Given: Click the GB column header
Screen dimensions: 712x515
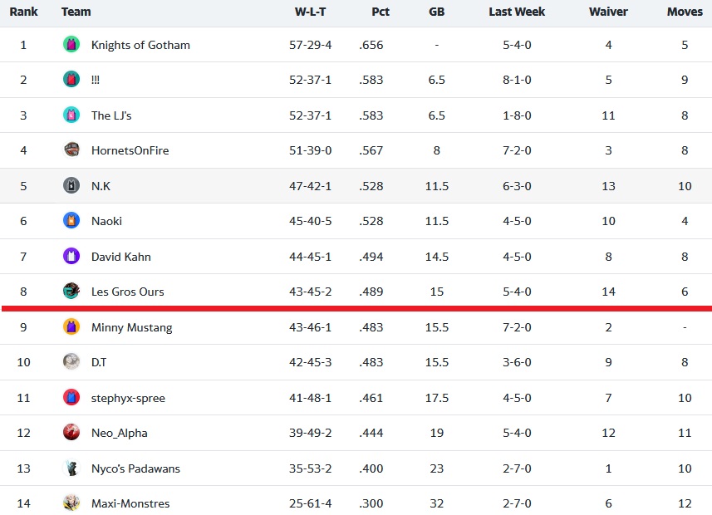Looking at the screenshot, I should click(436, 12).
